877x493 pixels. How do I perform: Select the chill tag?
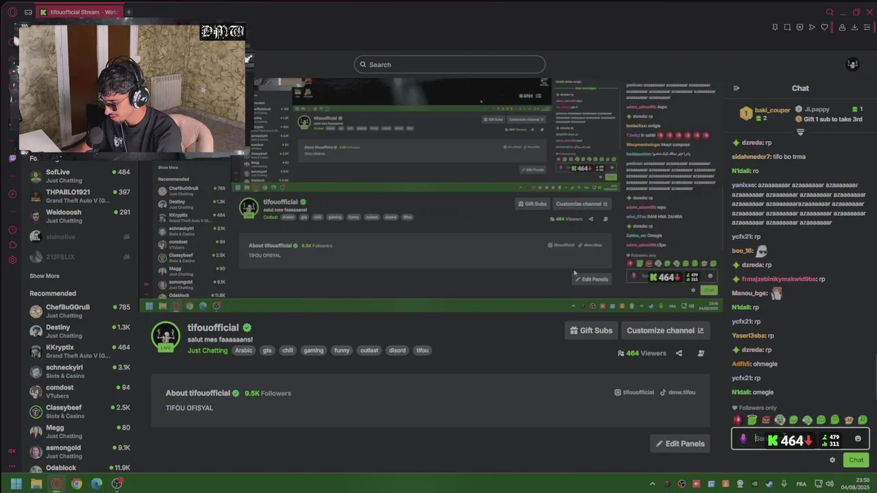coord(288,351)
